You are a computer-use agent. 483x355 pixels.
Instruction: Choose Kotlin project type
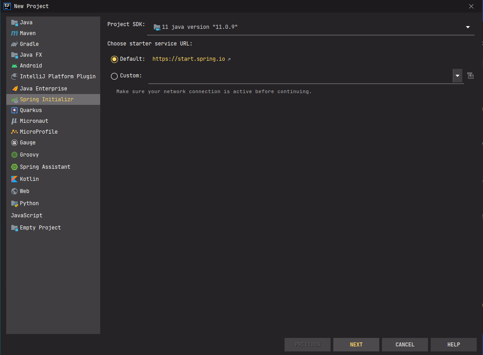click(53, 179)
